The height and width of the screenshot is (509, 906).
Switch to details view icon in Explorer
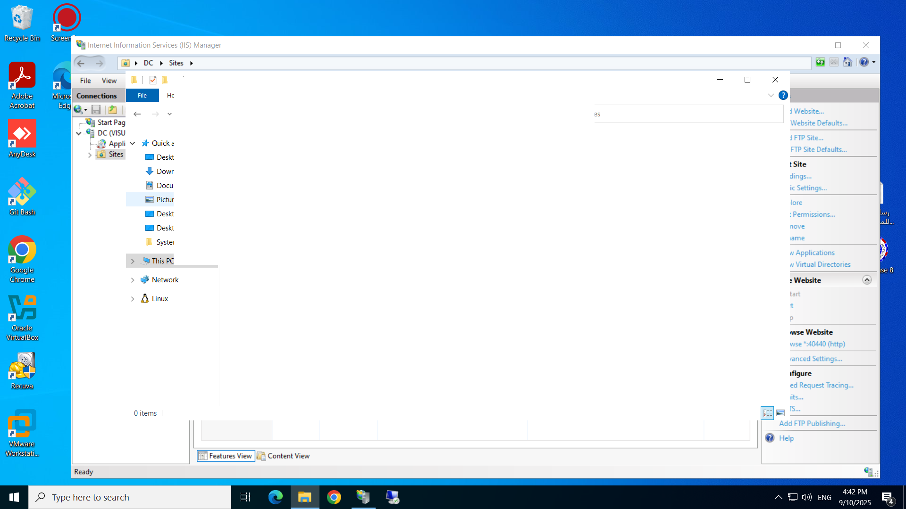tap(767, 413)
